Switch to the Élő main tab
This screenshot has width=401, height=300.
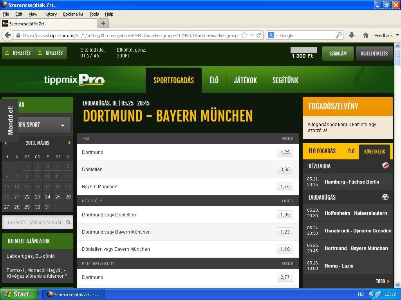point(214,80)
